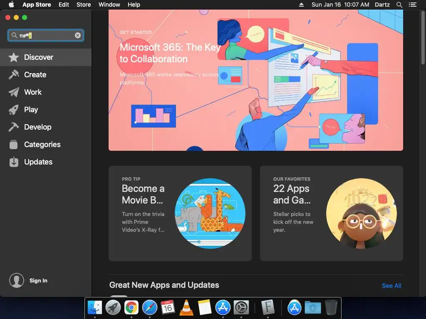Open the Updates section
426x319 pixels.
pyautogui.click(x=46, y=162)
